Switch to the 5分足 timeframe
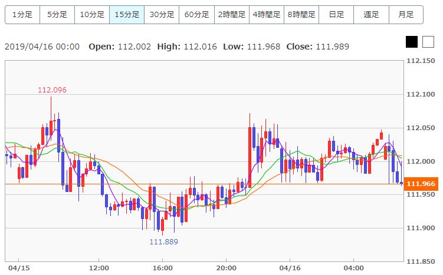 click(57, 14)
